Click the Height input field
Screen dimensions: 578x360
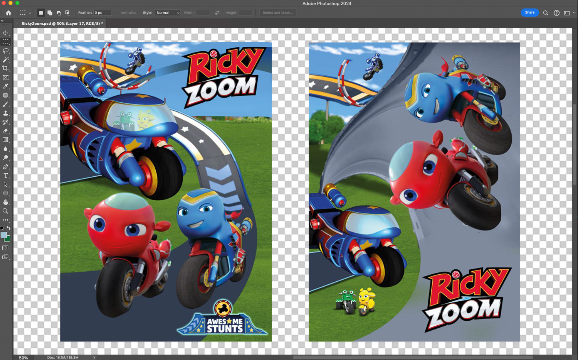point(245,13)
